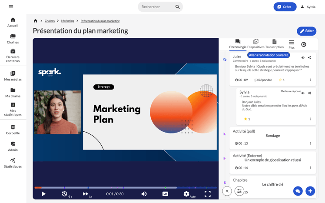Collapse the side panel with double chevron
Screen dimensions: 325x203
point(227,191)
